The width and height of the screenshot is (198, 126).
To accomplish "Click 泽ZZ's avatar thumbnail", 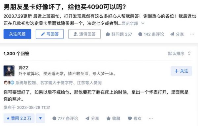I will (x=9, y=71).
